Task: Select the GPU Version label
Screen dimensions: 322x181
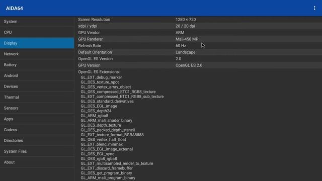Action: click(x=89, y=65)
